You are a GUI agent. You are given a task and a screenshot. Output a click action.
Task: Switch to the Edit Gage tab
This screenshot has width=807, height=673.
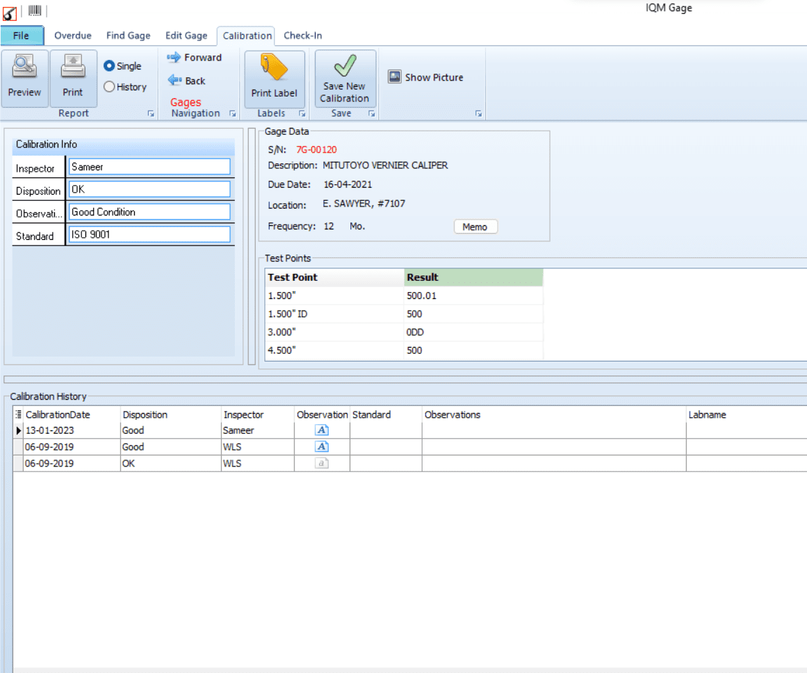tap(186, 35)
